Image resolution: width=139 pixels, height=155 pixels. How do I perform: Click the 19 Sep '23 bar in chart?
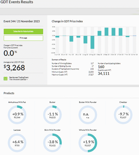[x=106, y=32]
